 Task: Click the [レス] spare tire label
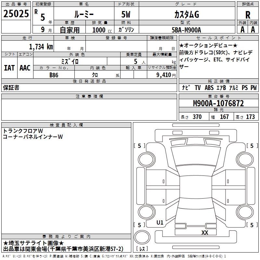(x=142, y=249)
